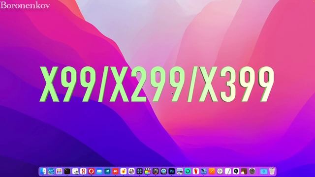Screen dimensions: 315x177
Task: Open the stocks chart app in dock
Action: point(51,171)
